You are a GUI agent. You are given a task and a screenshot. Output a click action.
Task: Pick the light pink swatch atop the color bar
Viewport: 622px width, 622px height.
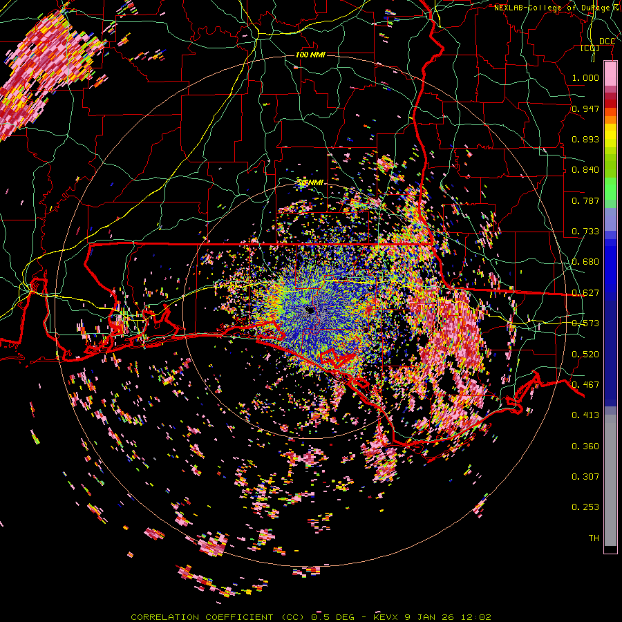610,73
